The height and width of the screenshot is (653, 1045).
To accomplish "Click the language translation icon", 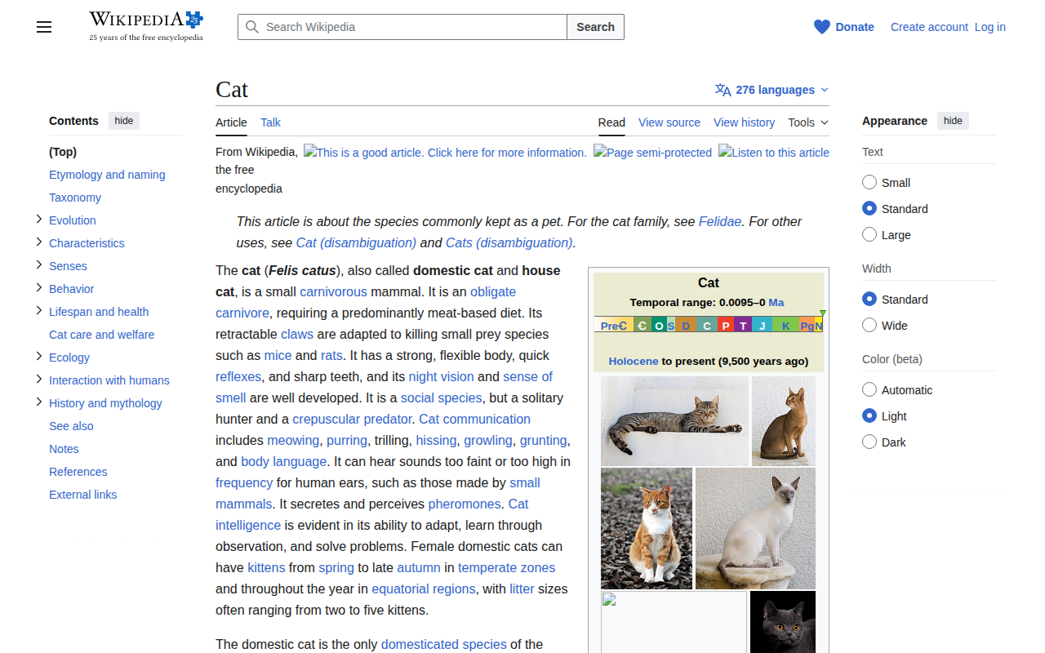I will 723,90.
